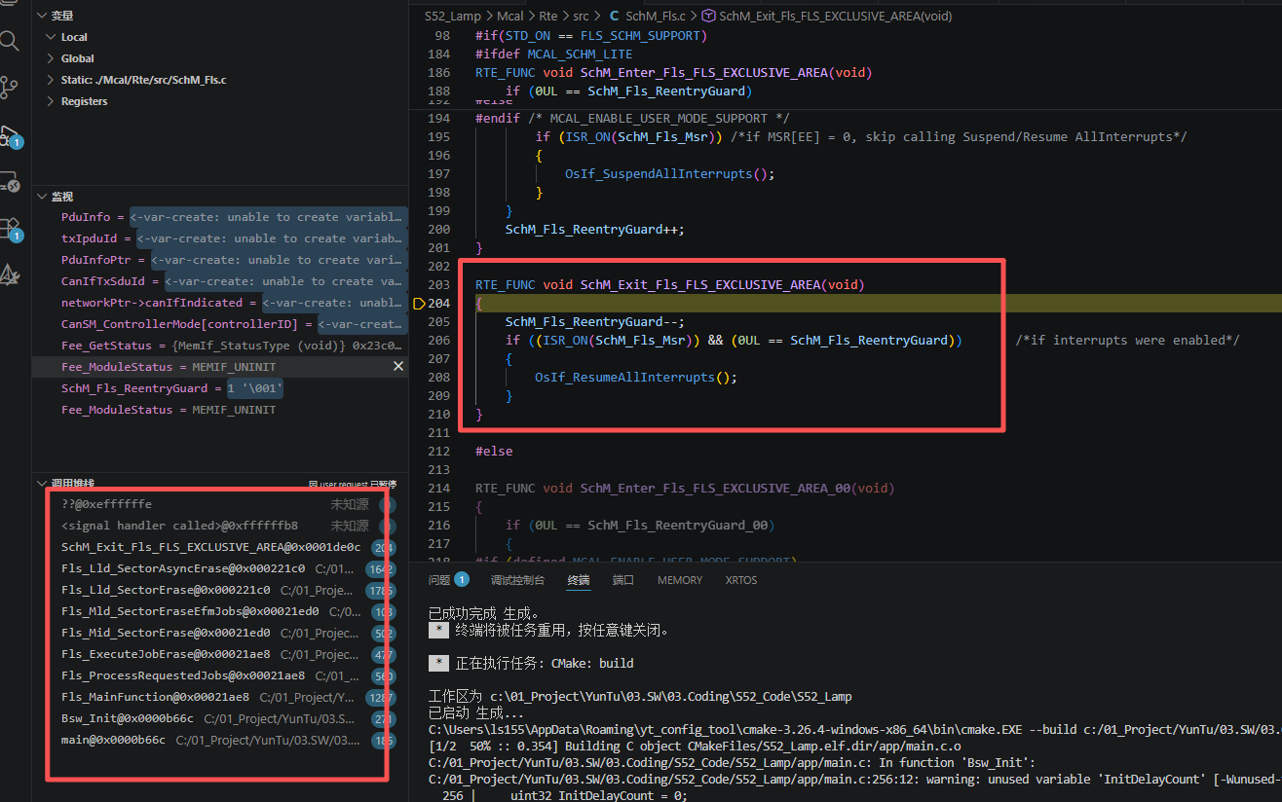Viewport: 1282px width, 802px height.
Task: Open the 问题 problems tab
Action: [x=439, y=580]
